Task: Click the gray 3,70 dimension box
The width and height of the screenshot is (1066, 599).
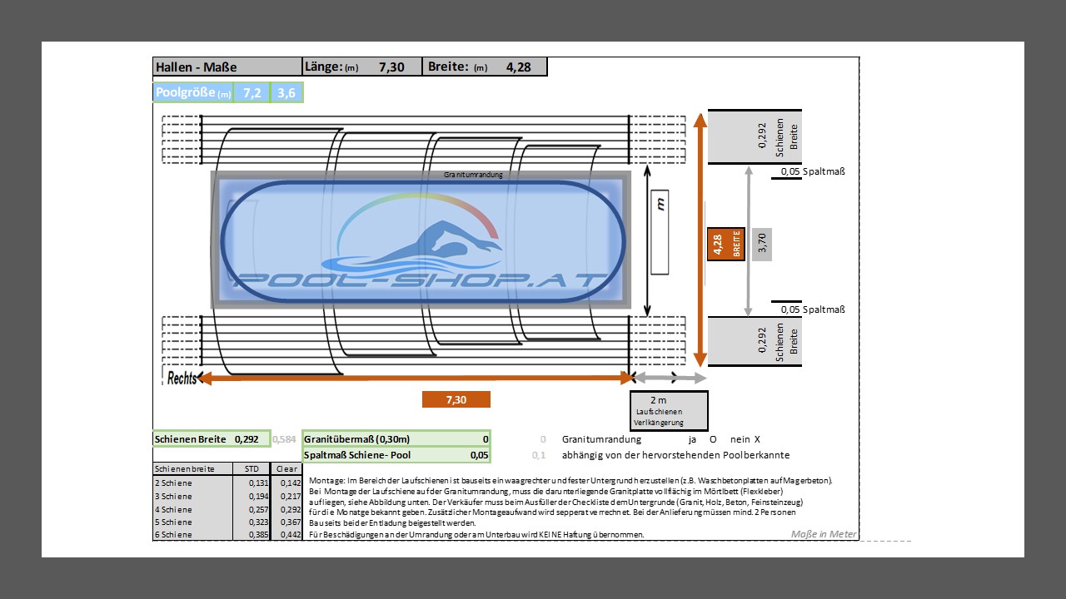Action: point(762,244)
